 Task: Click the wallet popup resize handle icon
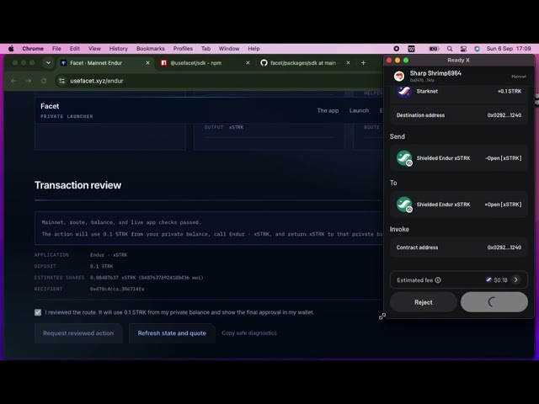tap(382, 316)
